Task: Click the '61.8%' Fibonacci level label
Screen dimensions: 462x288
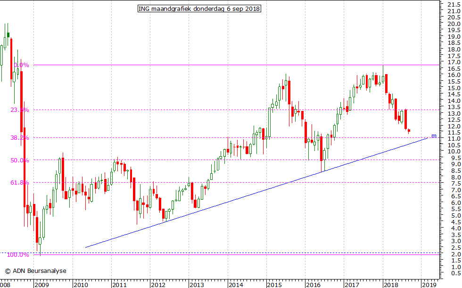Action: coord(20,183)
